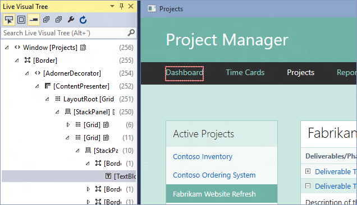Click the Refresh visual tree icon
This screenshot has width=357, height=205.
point(83,20)
